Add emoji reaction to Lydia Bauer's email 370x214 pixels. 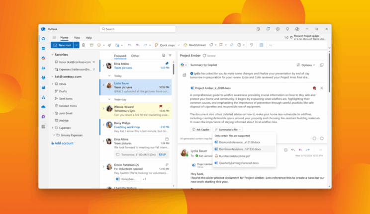point(286,150)
